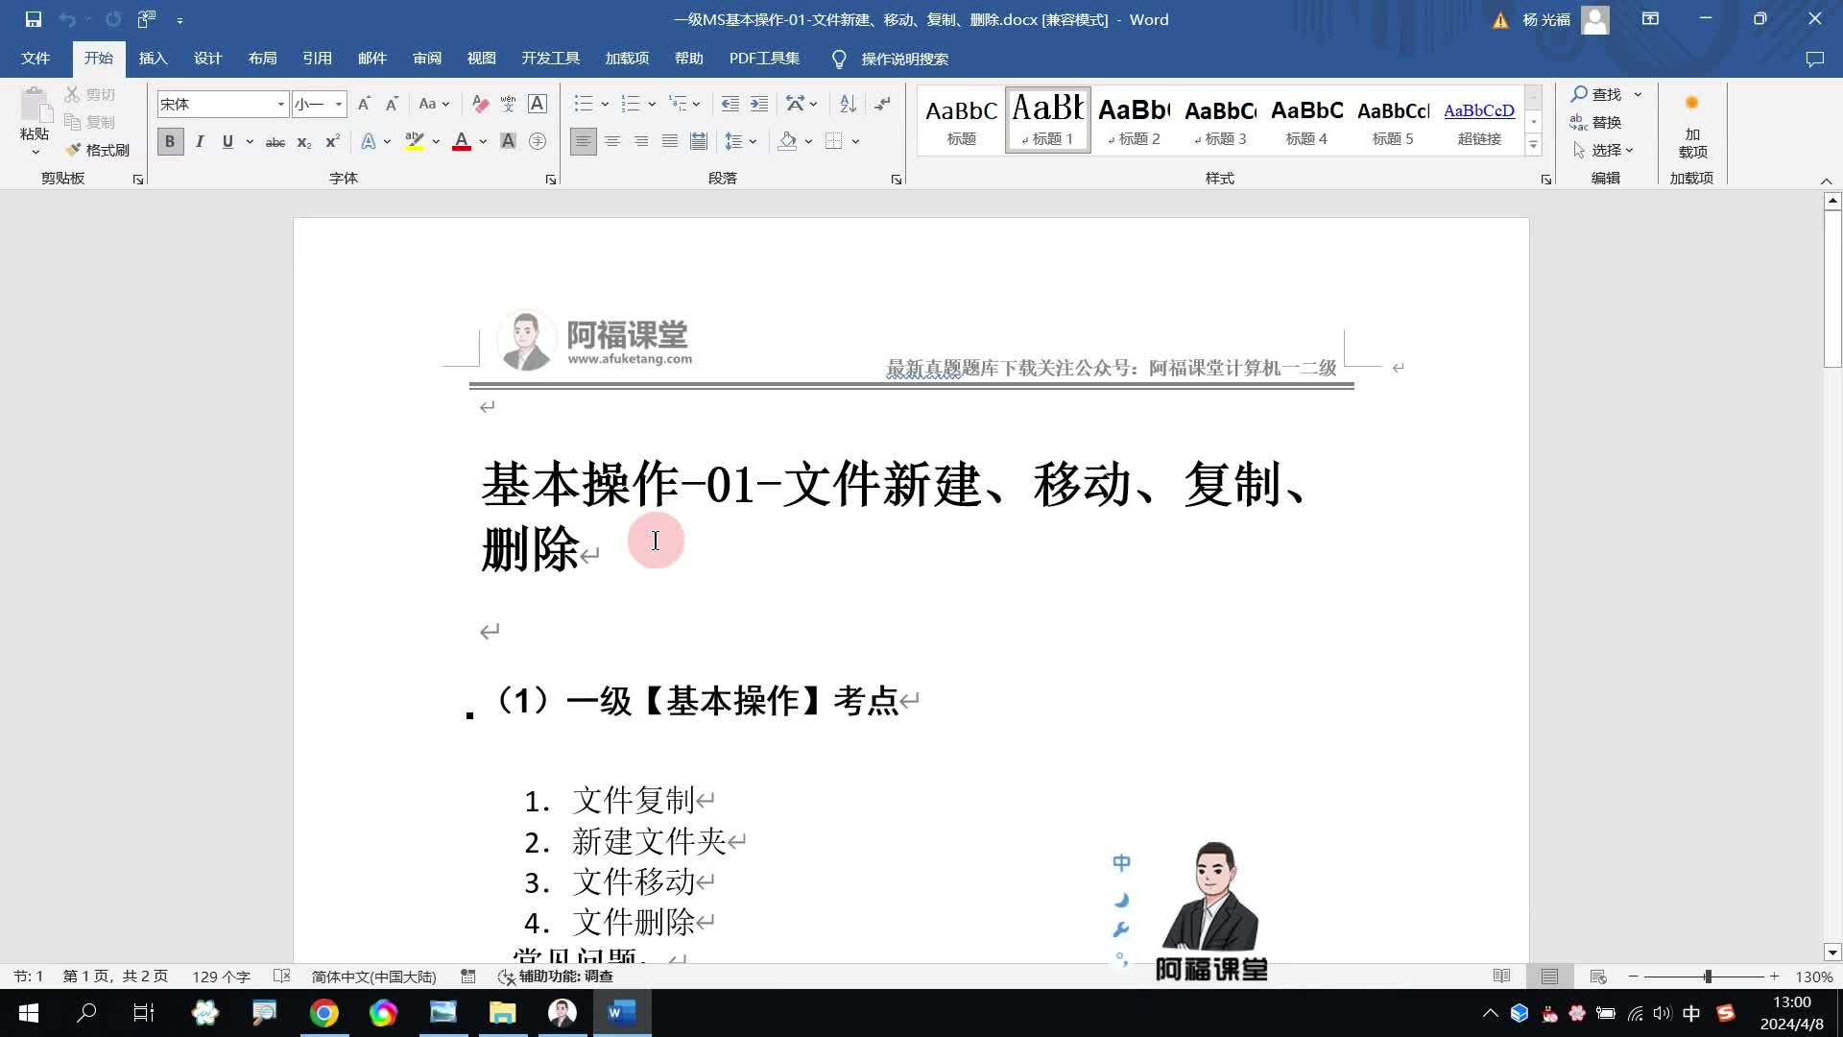Switch to the 引用 tab
The height and width of the screenshot is (1037, 1843).
(x=317, y=59)
